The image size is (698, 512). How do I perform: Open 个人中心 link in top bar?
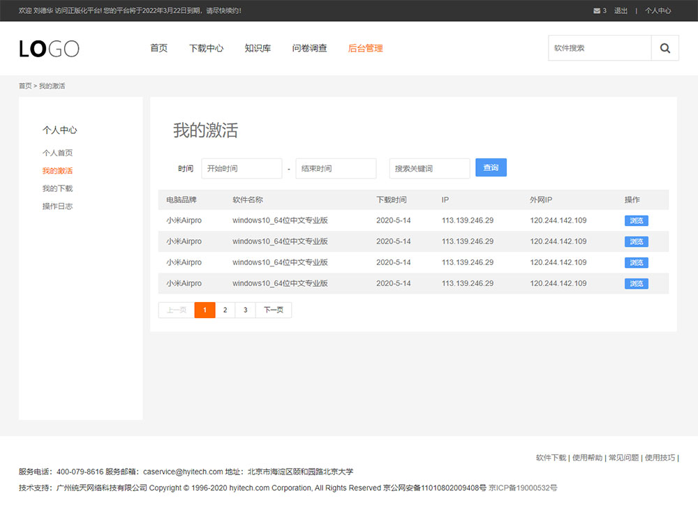coord(658,10)
